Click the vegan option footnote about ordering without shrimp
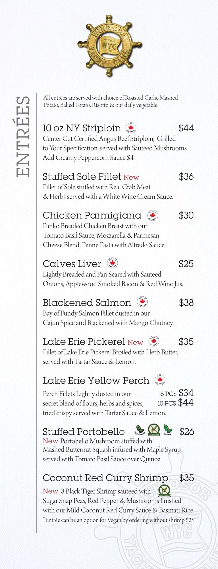This screenshot has height=569, width=218. [119, 520]
